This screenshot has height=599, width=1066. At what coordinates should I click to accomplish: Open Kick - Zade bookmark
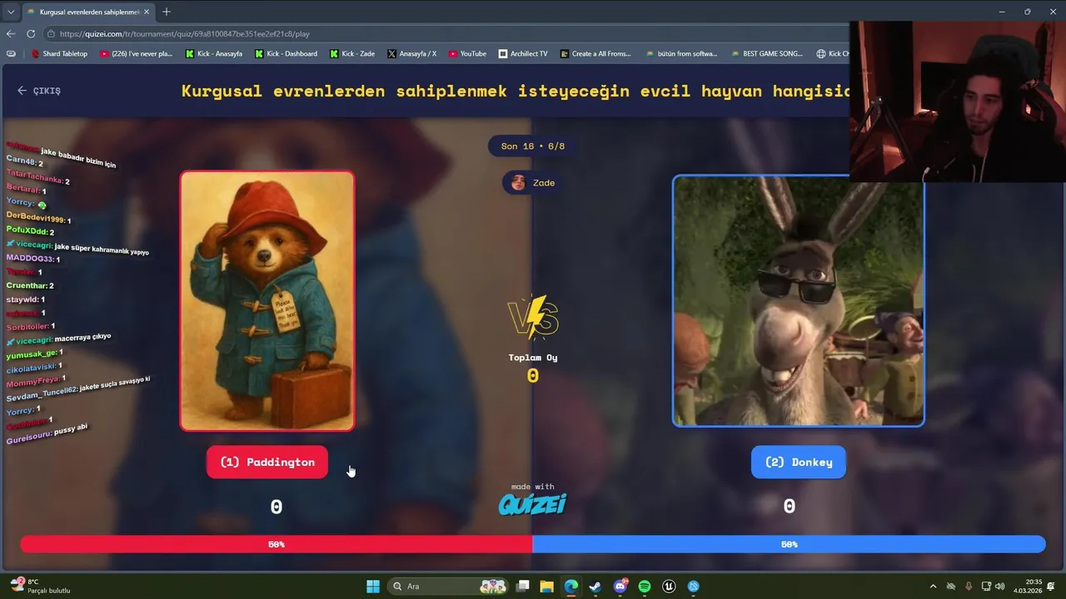352,53
